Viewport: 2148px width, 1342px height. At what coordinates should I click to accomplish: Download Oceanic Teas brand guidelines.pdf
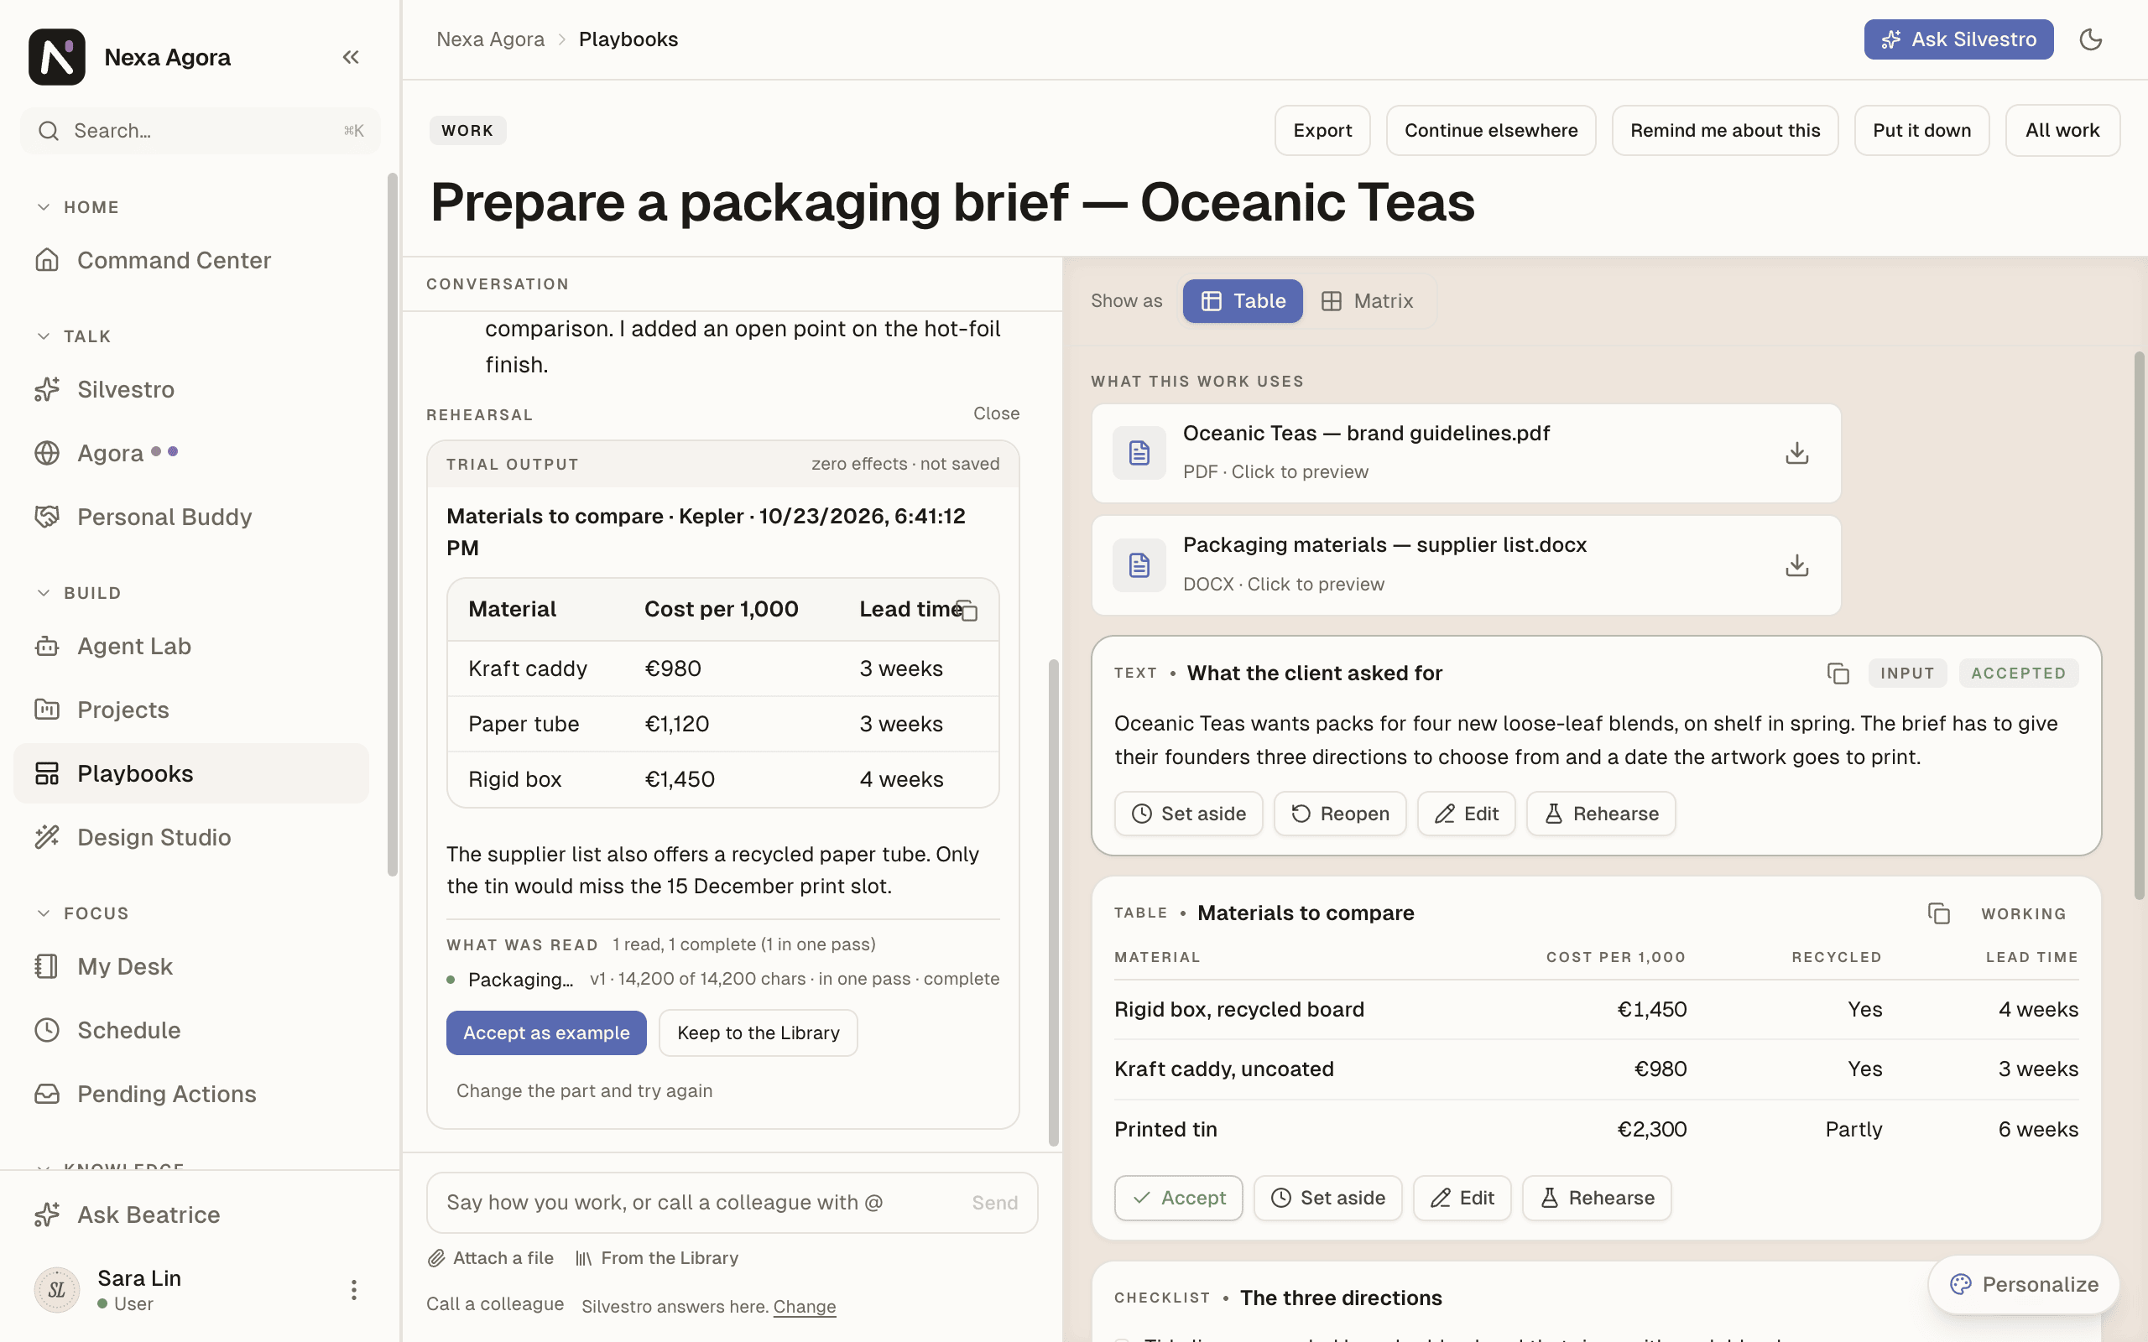pos(1796,453)
